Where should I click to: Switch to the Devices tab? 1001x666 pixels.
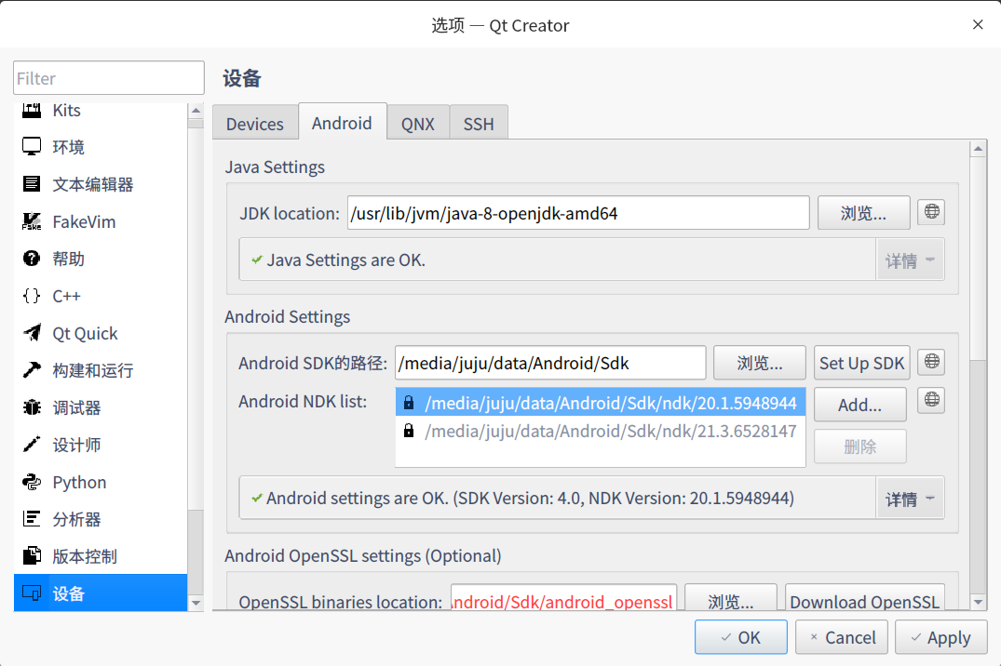point(255,123)
